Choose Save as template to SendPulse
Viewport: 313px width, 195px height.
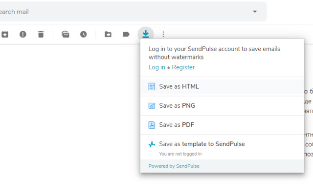point(201,144)
